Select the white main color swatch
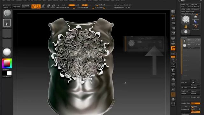The height and width of the screenshot is (115, 204). coord(9,73)
